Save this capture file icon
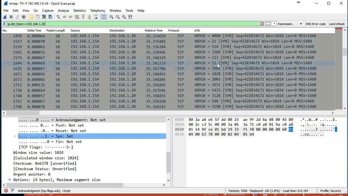Image resolution: width=348 pixels, height=196 pixels. pos(38,17)
